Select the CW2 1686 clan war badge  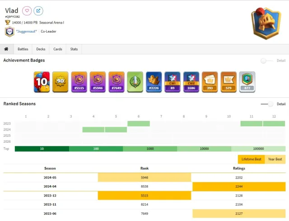click(191, 82)
